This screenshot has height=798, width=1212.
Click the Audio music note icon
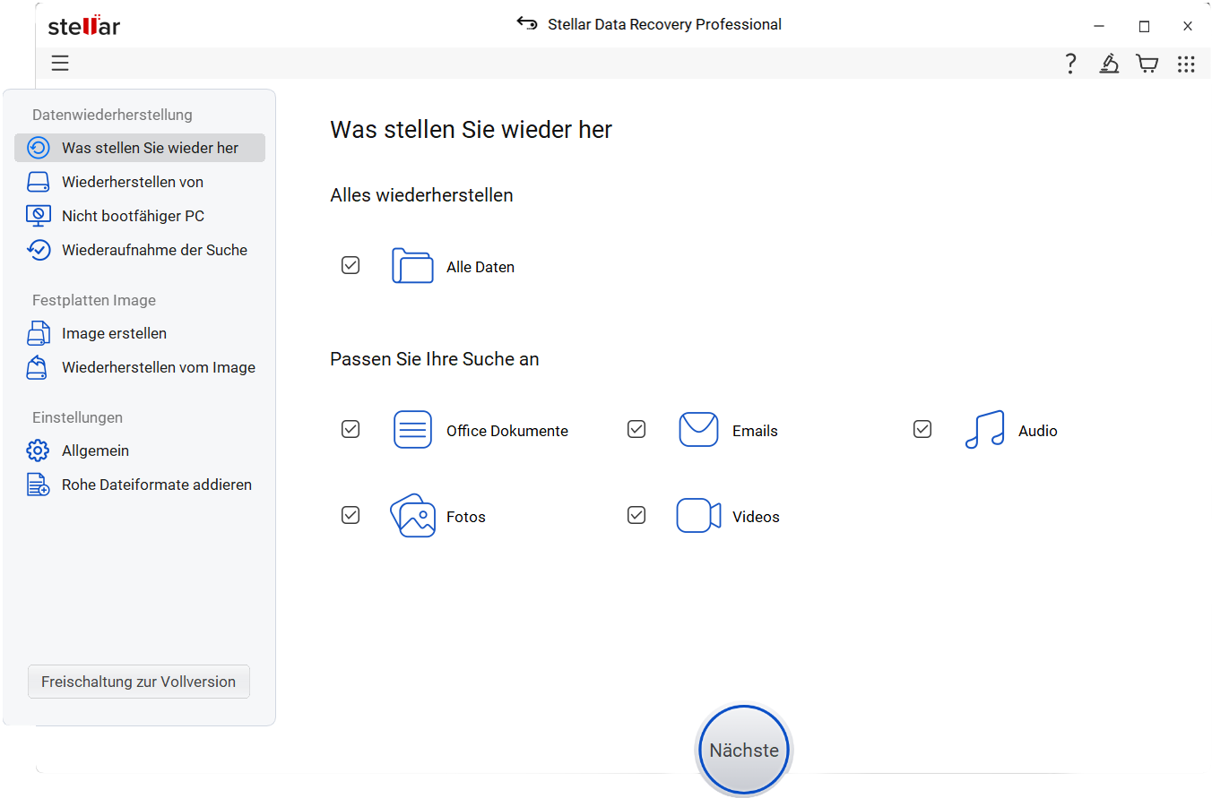[984, 430]
